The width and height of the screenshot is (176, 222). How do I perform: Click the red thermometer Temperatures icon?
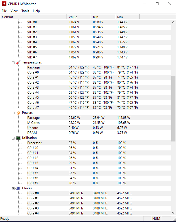click(x=18, y=62)
